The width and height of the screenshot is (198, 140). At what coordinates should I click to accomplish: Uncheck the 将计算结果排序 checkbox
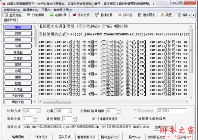point(94,119)
